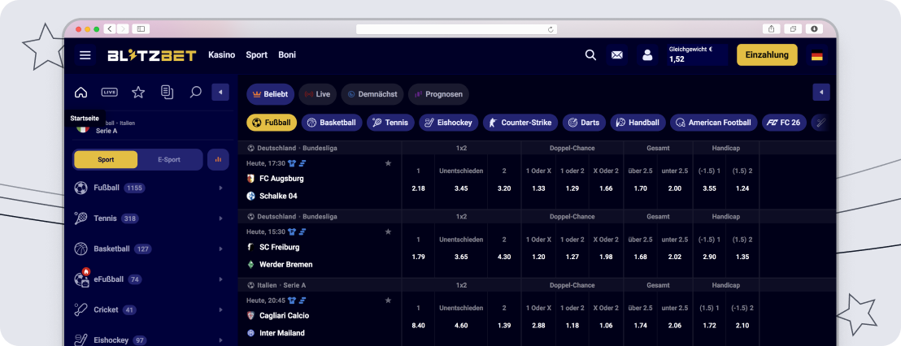901x346 pixels.
Task: Select the Live tab
Action: click(317, 94)
